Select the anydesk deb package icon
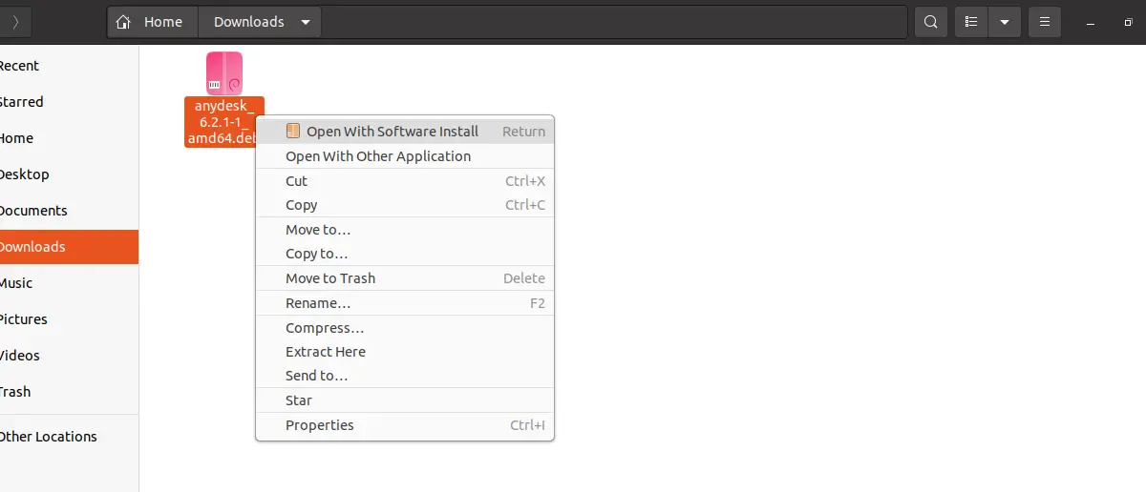This screenshot has width=1146, height=492. tap(224, 72)
